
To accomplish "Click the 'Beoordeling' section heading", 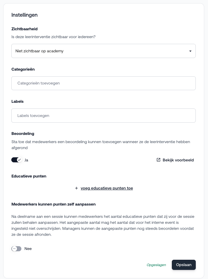I will pyautogui.click(x=23, y=134).
